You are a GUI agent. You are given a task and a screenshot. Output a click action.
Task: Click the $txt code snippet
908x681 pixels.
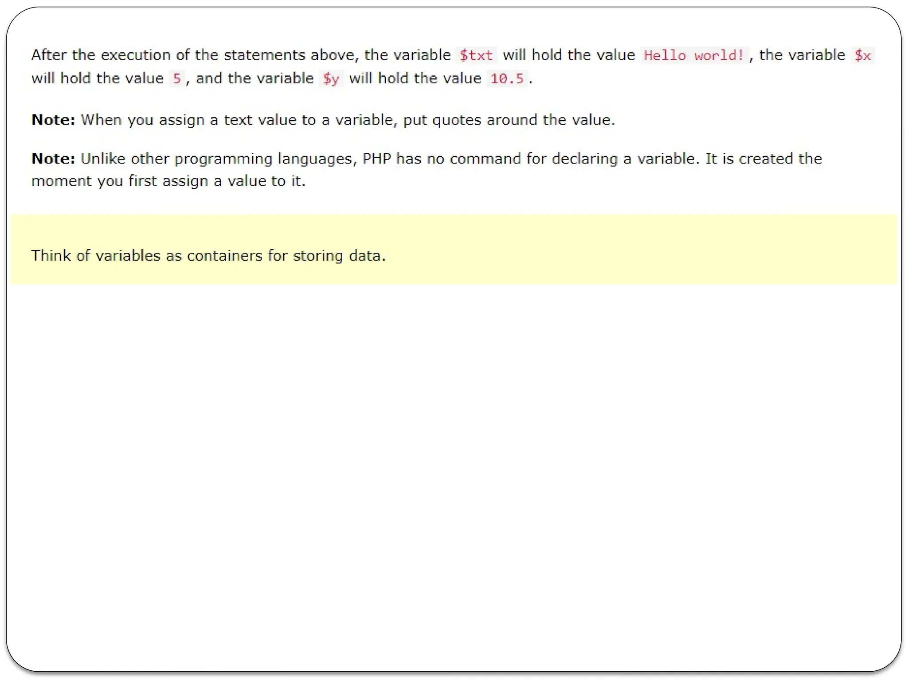point(476,55)
